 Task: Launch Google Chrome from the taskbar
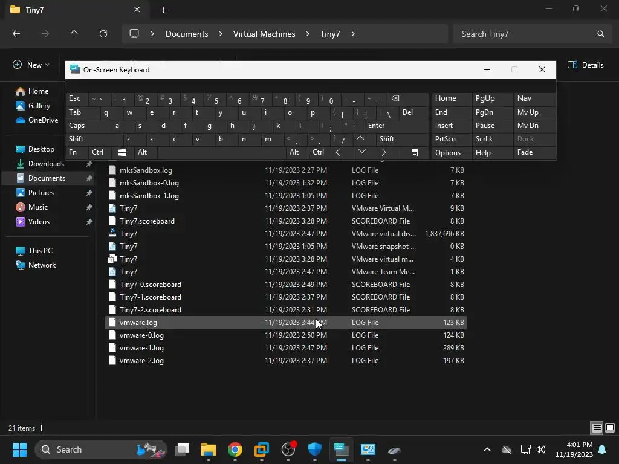click(235, 449)
